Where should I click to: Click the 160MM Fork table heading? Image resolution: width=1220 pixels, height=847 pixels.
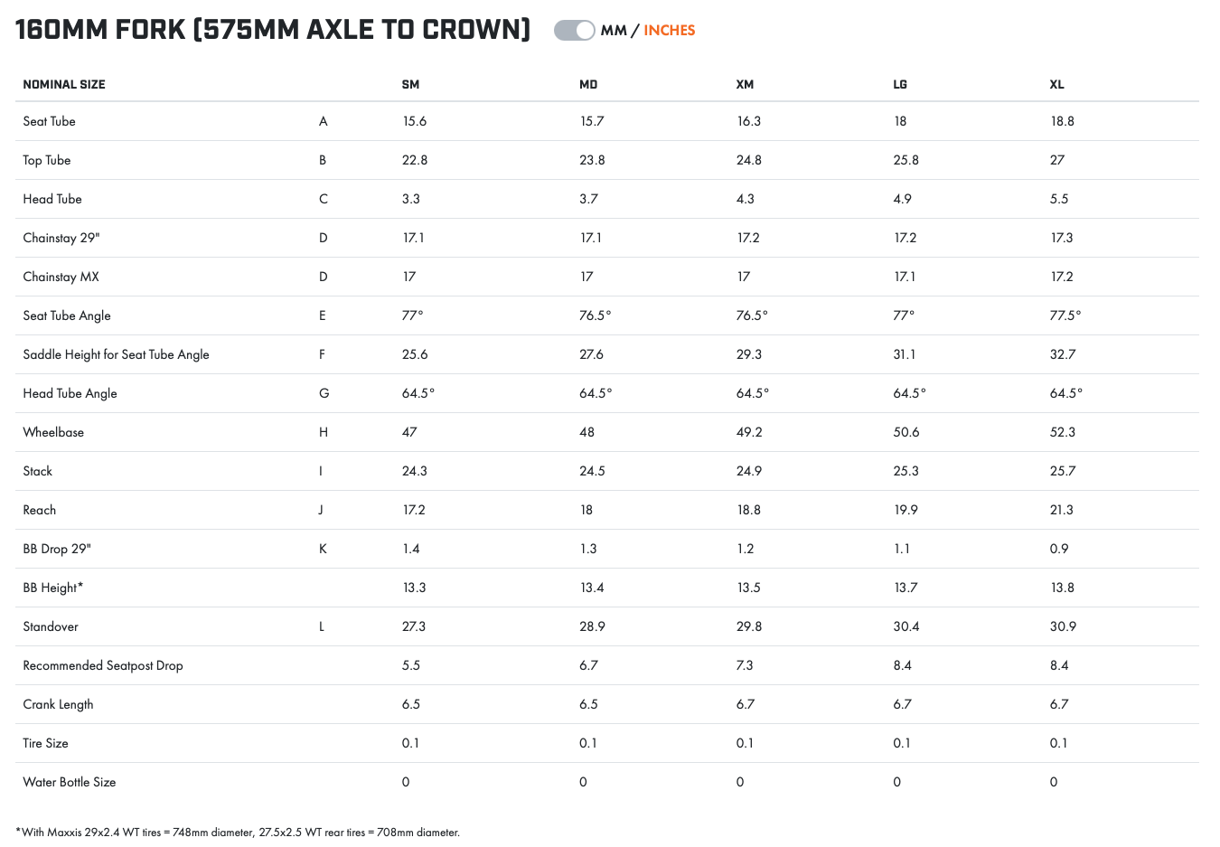(273, 30)
